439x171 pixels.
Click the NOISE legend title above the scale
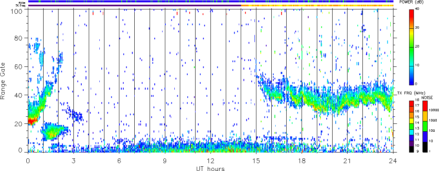pos(428,97)
